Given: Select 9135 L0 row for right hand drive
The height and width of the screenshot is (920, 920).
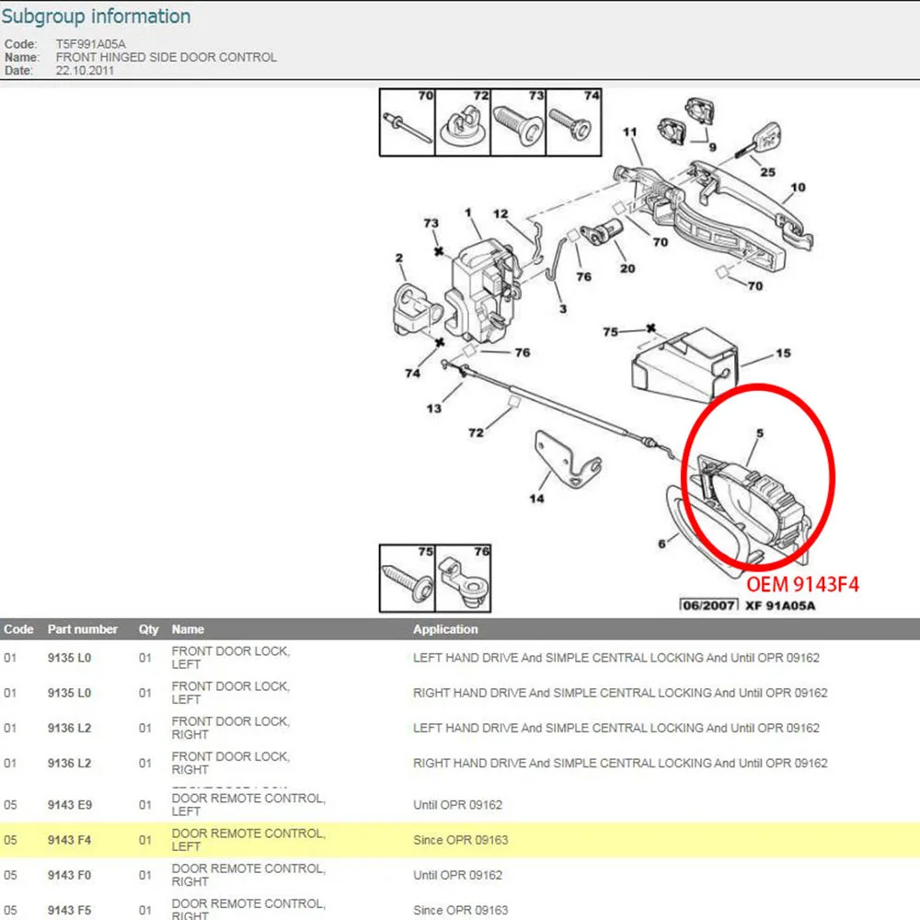Looking at the screenshot, I should [x=460, y=693].
